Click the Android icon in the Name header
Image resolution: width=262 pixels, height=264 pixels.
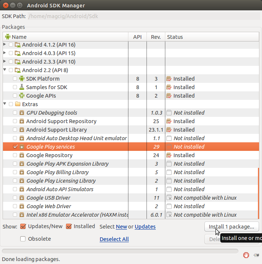[7, 37]
